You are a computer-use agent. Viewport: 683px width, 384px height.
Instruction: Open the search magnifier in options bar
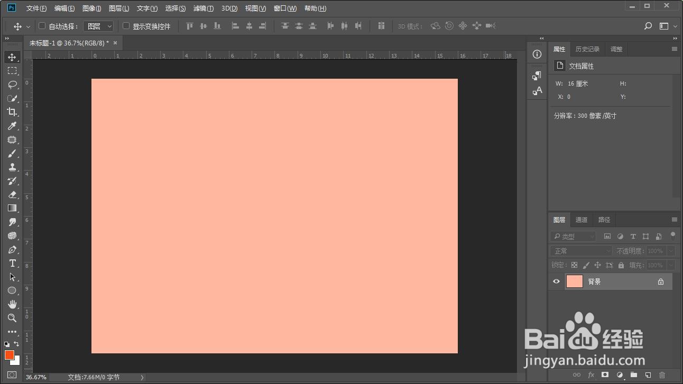pos(648,26)
